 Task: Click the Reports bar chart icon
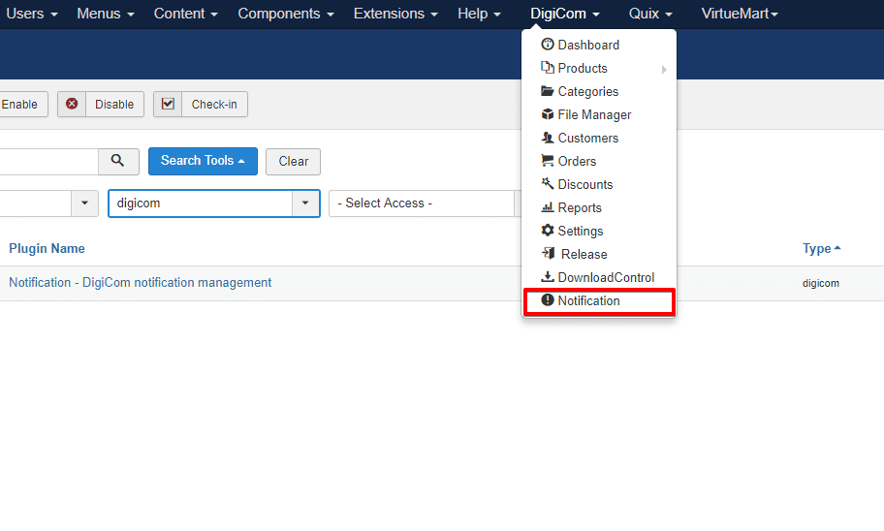[x=548, y=207]
